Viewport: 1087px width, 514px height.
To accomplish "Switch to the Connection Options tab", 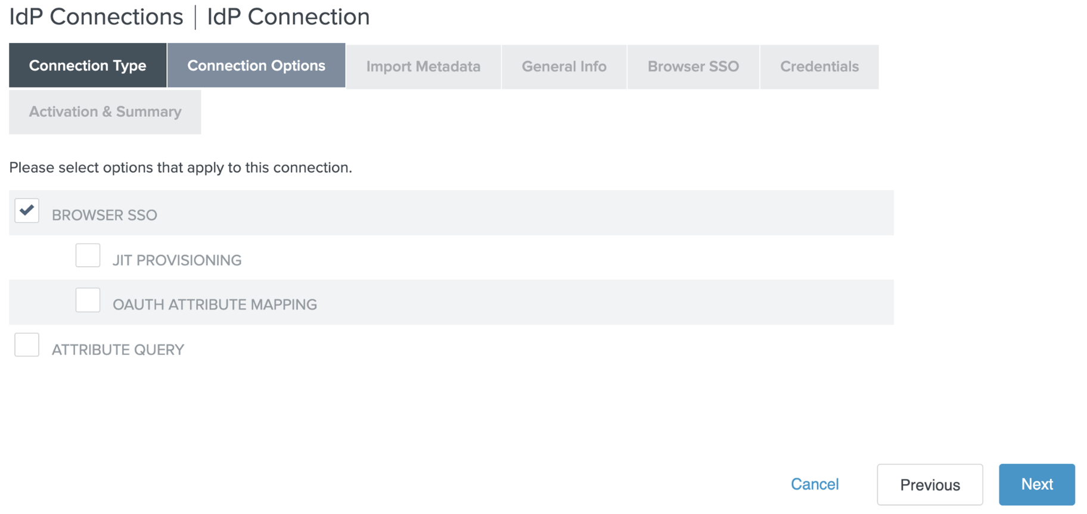I will (x=256, y=66).
